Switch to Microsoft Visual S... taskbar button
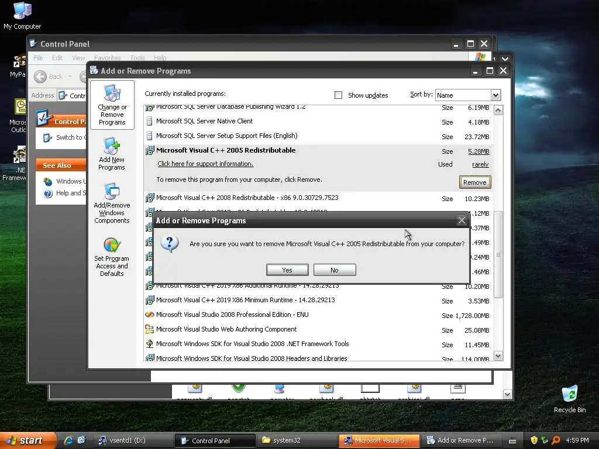The height and width of the screenshot is (449, 599). tap(379, 441)
